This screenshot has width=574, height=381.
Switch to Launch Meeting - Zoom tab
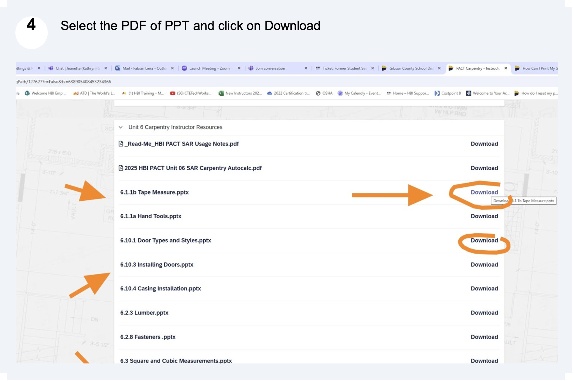(209, 68)
